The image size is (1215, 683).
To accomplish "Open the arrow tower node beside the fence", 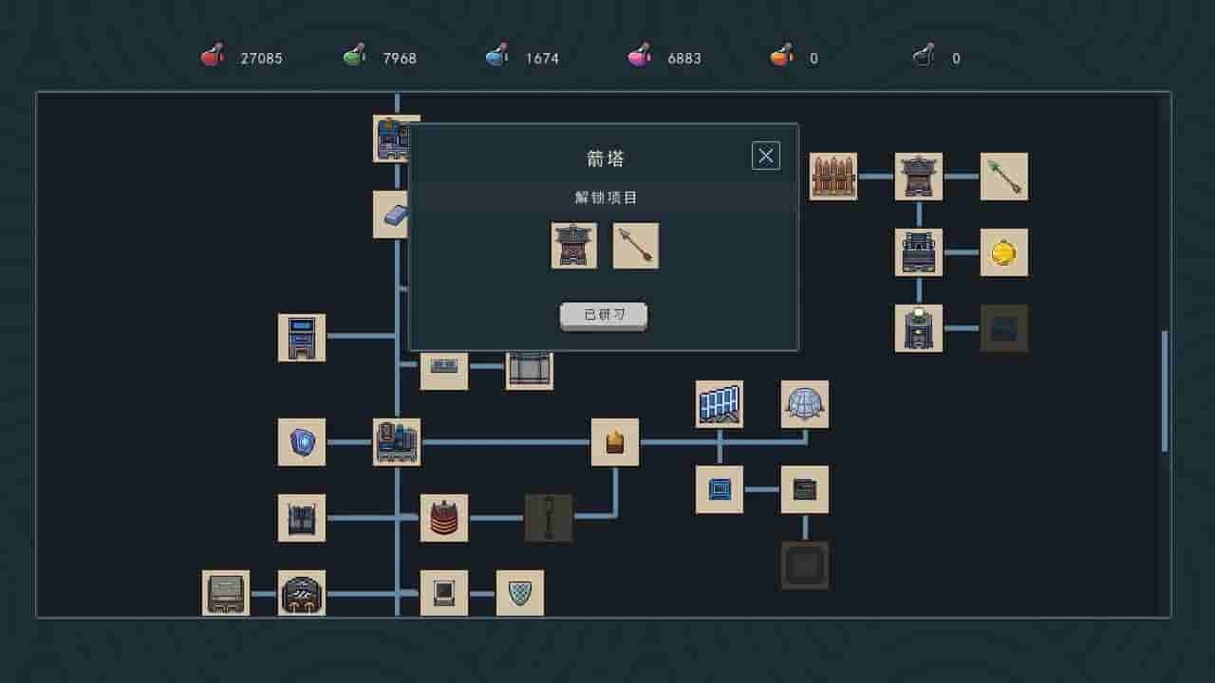I will pyautogui.click(x=919, y=176).
